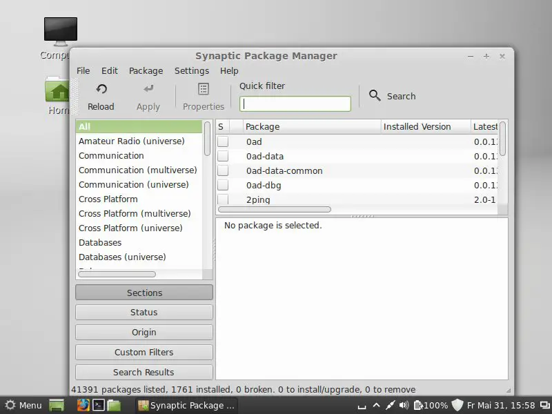This screenshot has height=414, width=552.
Task: Select the 0ad package name
Action: (254, 142)
